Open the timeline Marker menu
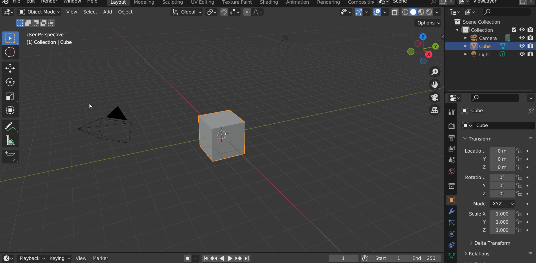Image resolution: width=536 pixels, height=263 pixels. tap(100, 258)
